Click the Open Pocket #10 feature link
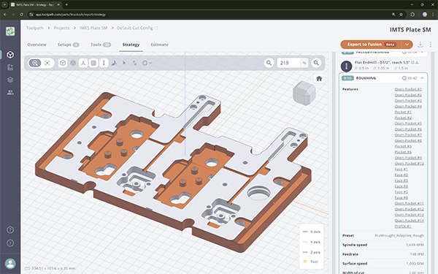 click(x=410, y=163)
